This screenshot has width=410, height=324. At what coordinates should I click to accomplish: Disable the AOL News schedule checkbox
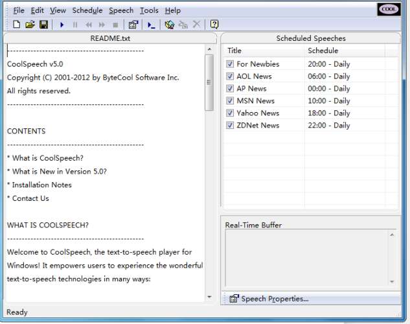(x=230, y=76)
